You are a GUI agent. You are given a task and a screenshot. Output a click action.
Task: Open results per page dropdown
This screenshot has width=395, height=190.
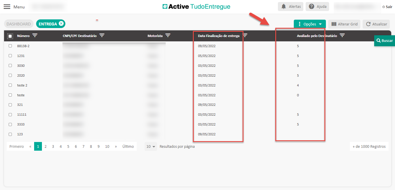tap(151, 147)
